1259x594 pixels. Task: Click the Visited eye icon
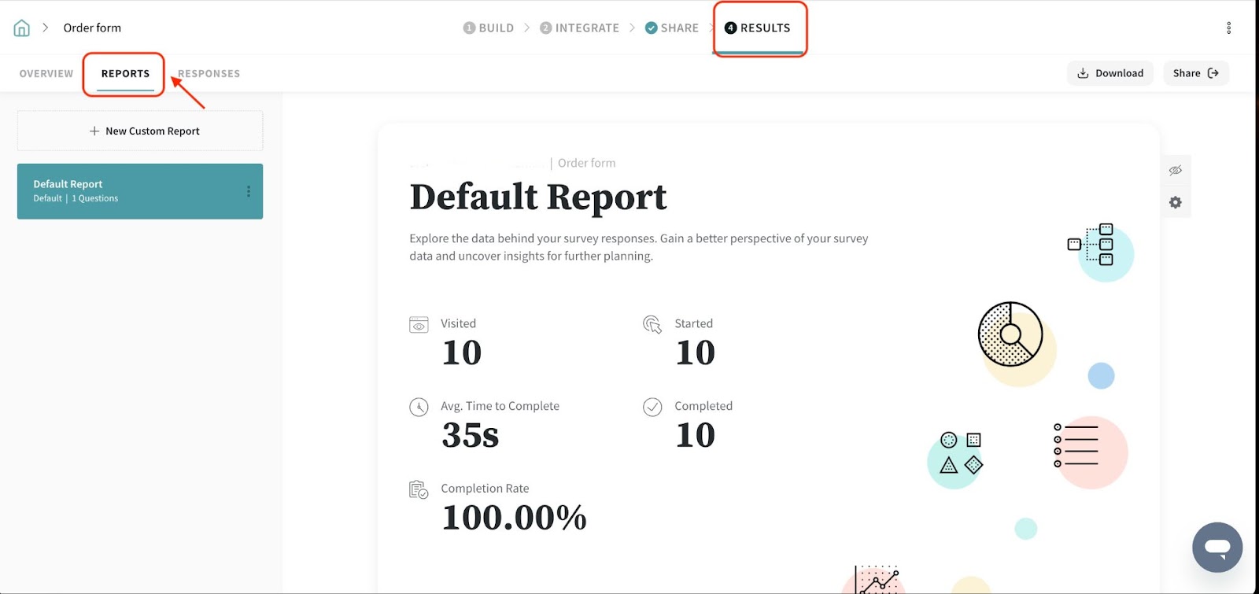419,325
